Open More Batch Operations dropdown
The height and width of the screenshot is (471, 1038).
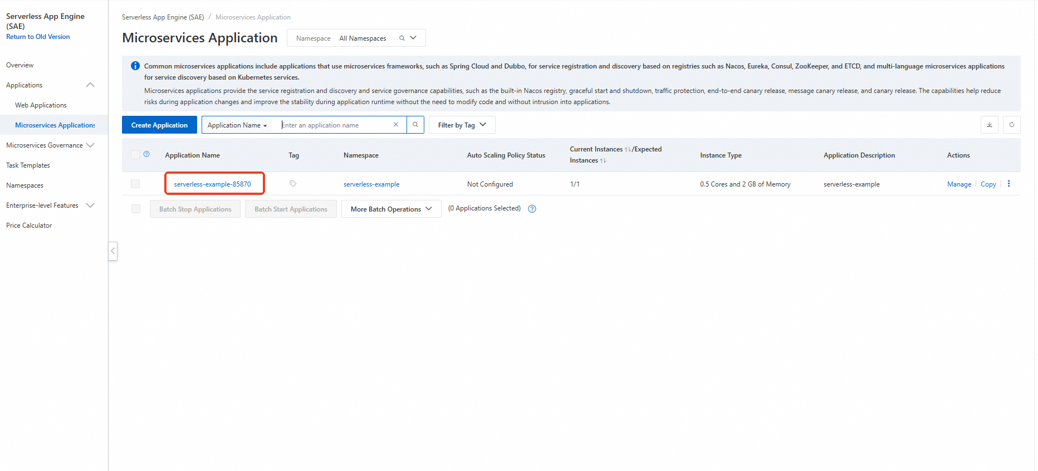(391, 209)
